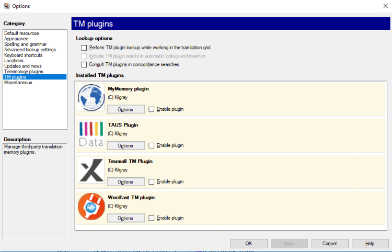
Task: Select Default resources category
Action: tap(34, 33)
